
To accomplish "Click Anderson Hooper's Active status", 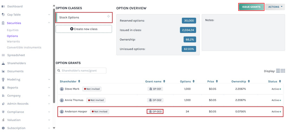I will (x=276, y=111).
